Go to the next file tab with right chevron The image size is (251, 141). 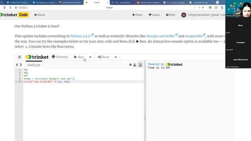21,65
